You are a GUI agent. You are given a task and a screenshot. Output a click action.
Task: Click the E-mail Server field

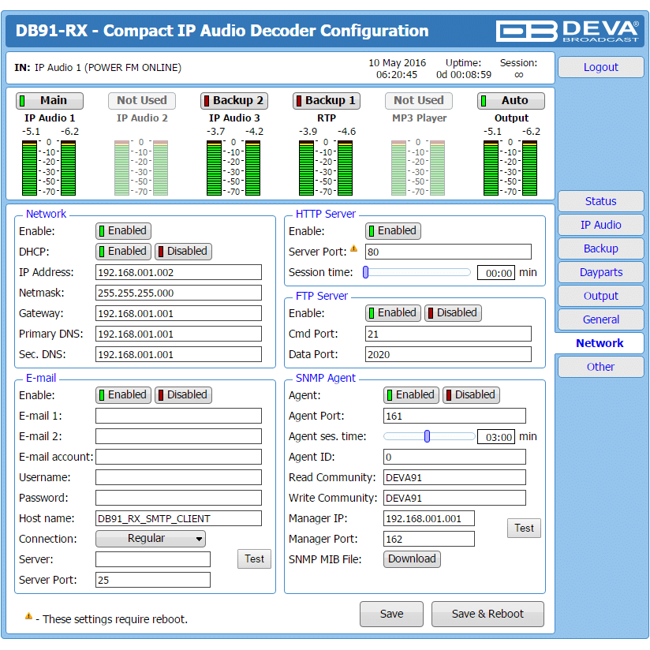(x=153, y=559)
